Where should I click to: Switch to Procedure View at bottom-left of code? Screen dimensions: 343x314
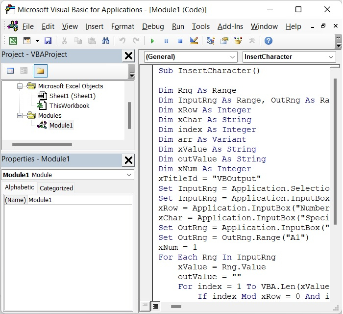tap(145, 306)
